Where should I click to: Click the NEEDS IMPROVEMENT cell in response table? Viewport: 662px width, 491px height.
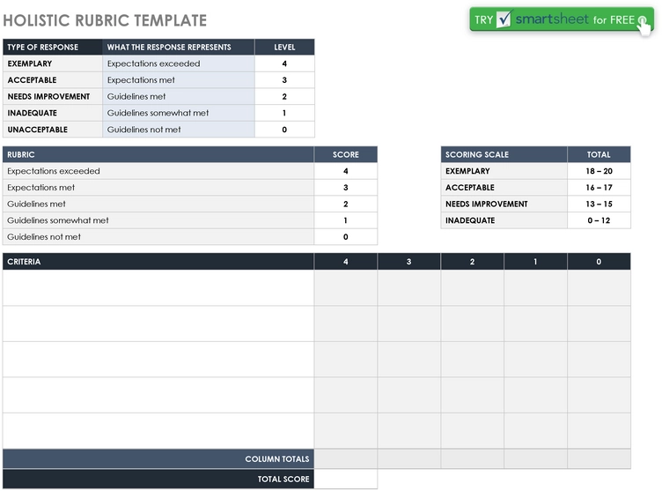tap(52, 96)
